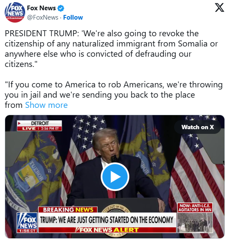The height and width of the screenshot is (240, 230).
Task: Click the Breaking News label in video
Action: pos(68,210)
